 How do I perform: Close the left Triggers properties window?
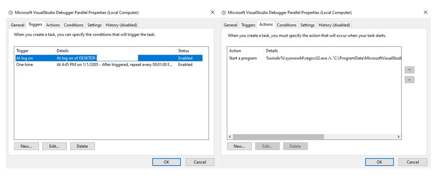pos(212,12)
